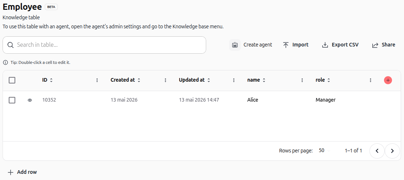Open the Updated at column options menu
Screen dimensions: 404x180
click(x=234, y=80)
